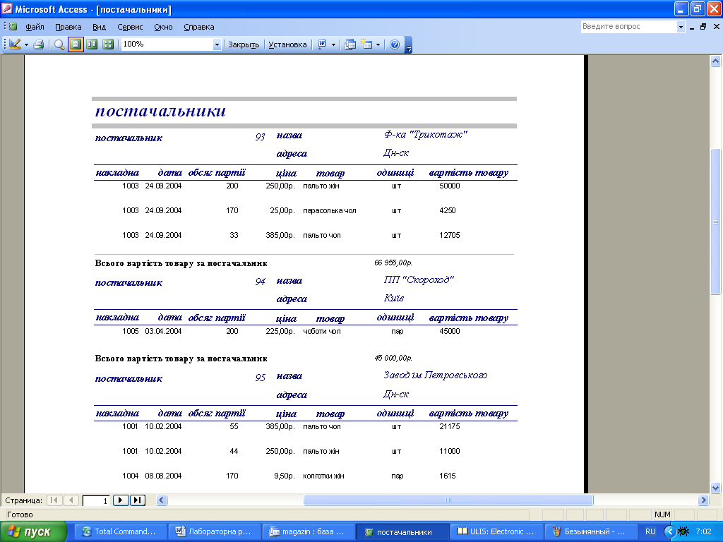Open the Файл menu
The height and width of the screenshot is (542, 723).
pyautogui.click(x=35, y=27)
